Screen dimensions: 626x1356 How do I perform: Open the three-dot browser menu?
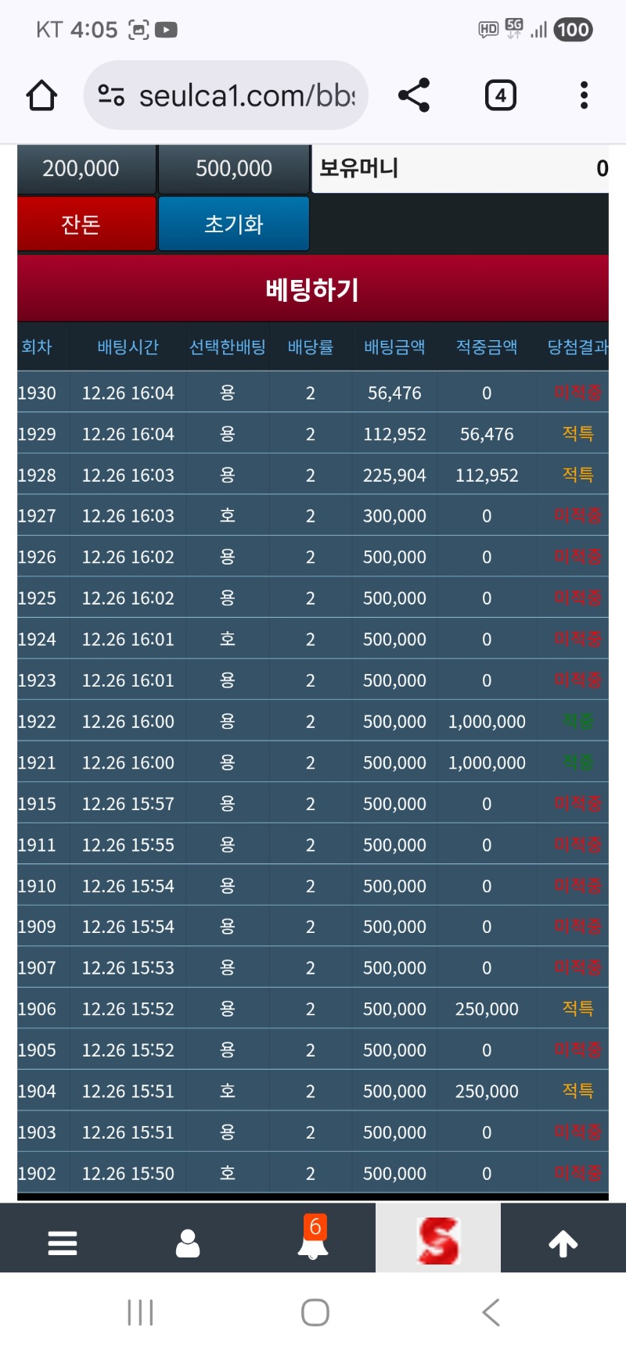[x=584, y=95]
